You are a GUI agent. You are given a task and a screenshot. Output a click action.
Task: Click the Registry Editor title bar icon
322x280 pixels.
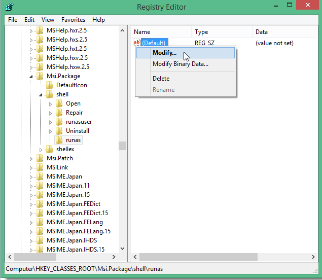point(9,7)
